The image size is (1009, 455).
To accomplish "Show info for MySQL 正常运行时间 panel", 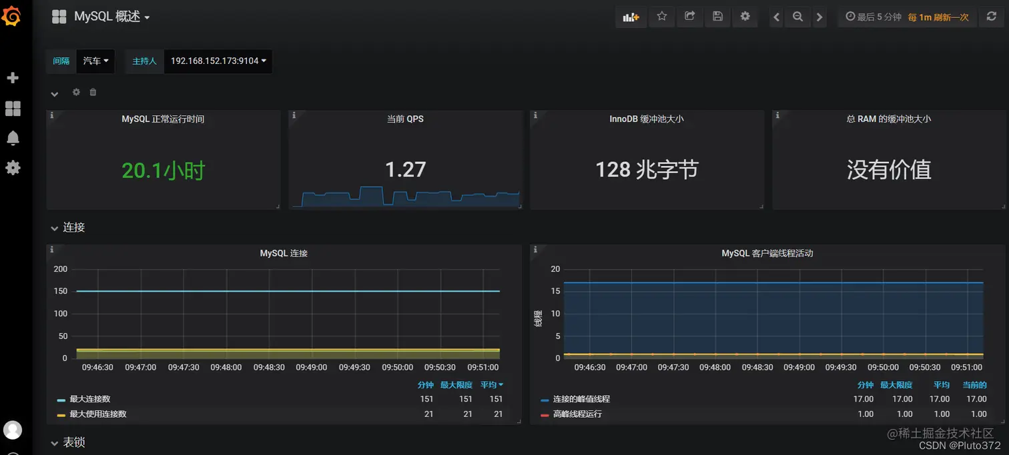I will [x=51, y=115].
